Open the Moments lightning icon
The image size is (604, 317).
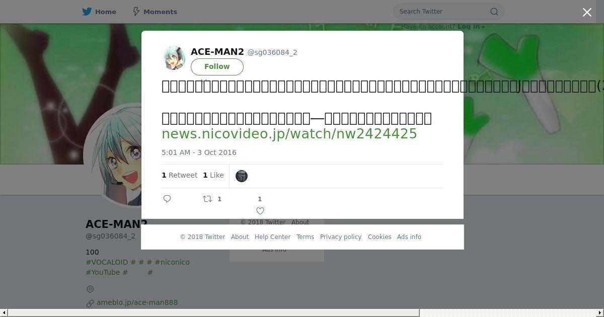point(136,12)
